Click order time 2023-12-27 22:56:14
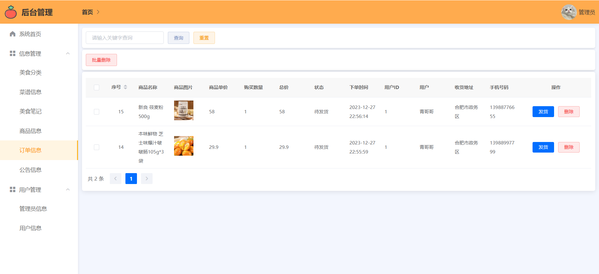599x274 pixels. pyautogui.click(x=363, y=112)
